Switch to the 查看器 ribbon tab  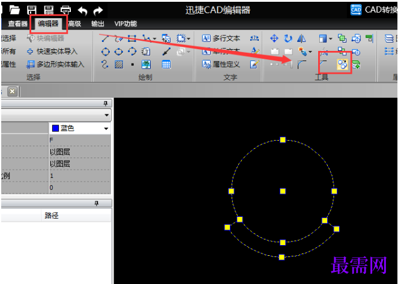17,24
